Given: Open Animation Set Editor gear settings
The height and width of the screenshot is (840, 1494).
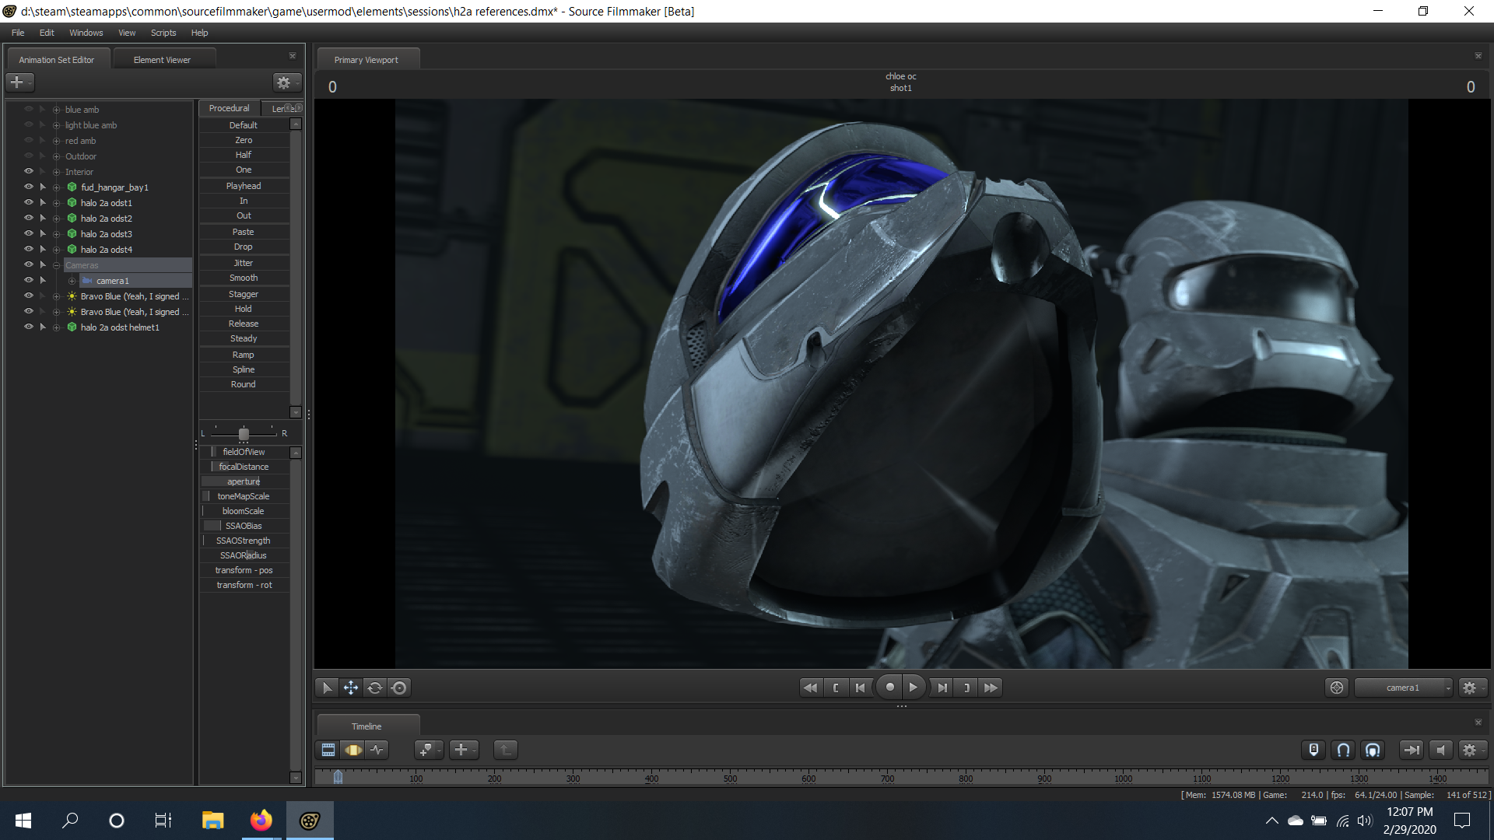Looking at the screenshot, I should (284, 82).
